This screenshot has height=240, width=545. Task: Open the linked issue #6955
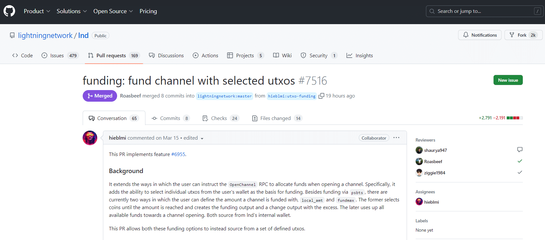click(x=178, y=154)
